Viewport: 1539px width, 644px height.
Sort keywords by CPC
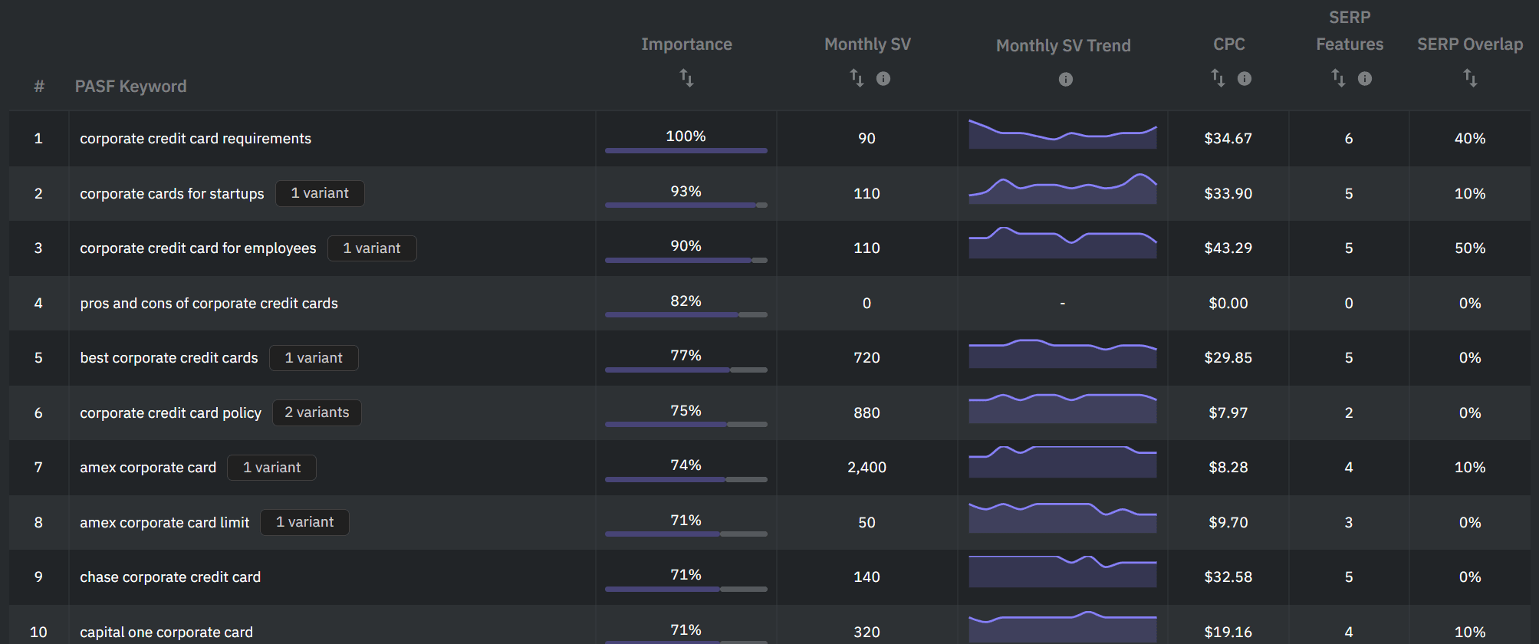click(x=1218, y=77)
